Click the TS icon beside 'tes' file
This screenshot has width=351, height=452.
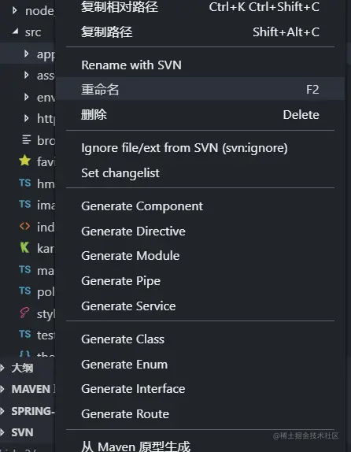coord(25,334)
